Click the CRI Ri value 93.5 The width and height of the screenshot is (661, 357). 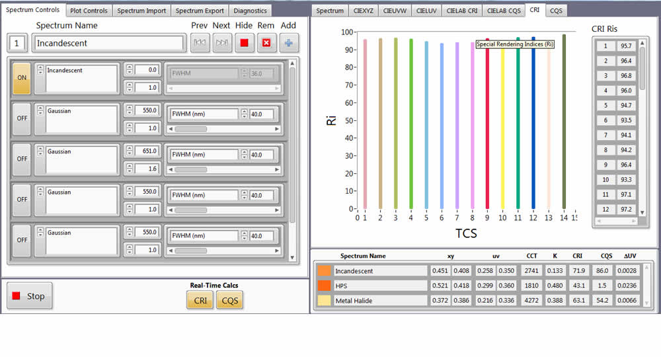pyautogui.click(x=626, y=120)
